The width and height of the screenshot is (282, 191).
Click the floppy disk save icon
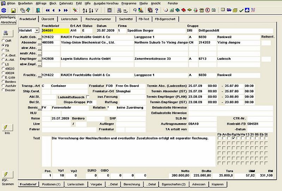13,11
